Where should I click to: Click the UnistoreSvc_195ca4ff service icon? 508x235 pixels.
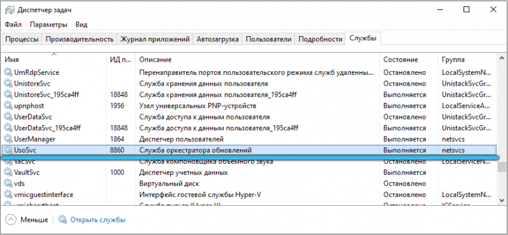8,95
